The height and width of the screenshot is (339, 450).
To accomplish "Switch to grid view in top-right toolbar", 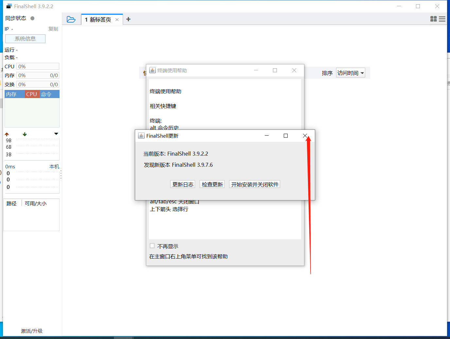I will (x=433, y=19).
